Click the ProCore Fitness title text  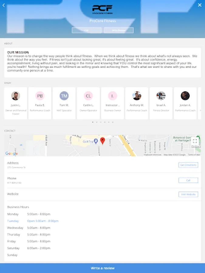point(103,21)
